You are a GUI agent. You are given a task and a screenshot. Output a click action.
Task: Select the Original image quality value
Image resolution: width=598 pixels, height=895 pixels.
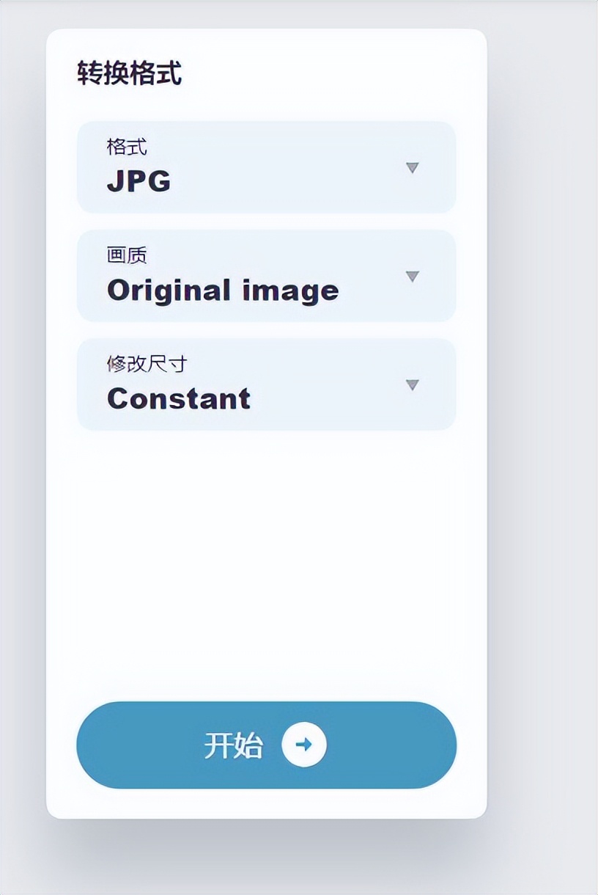coord(222,291)
